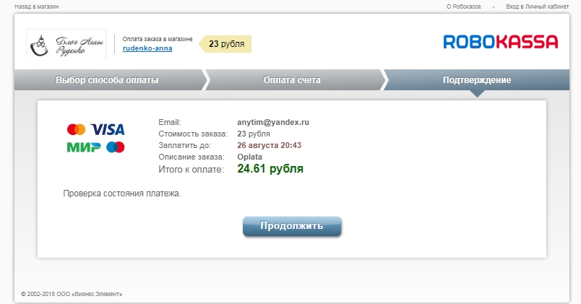Click the total 24.61 рубля

coord(270,169)
